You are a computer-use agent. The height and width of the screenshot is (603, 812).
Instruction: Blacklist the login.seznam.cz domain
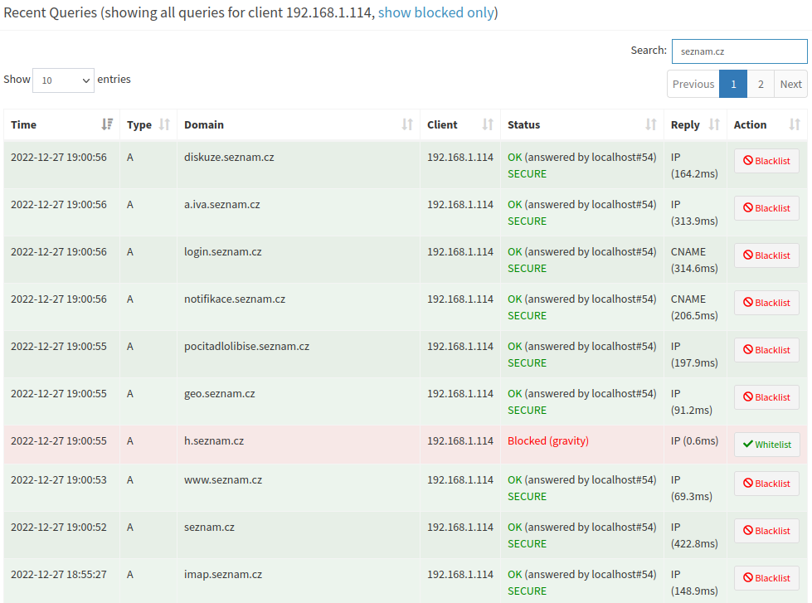[766, 255]
